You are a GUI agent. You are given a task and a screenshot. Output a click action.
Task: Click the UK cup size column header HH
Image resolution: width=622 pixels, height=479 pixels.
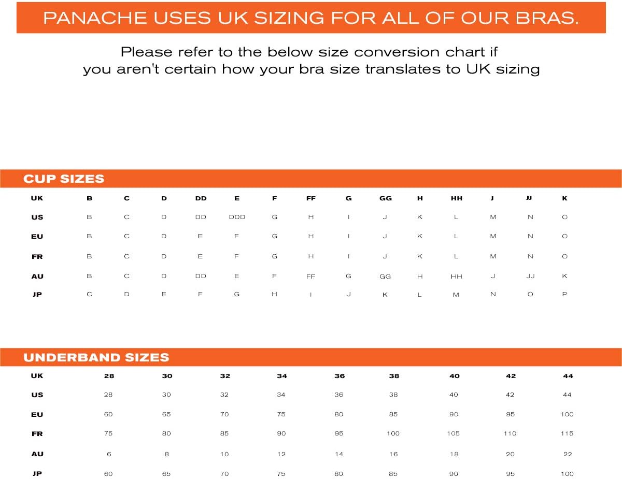[x=456, y=198]
